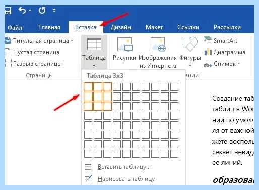259x190 pixels.
Task: Click the Пустая страница blank page icon
Action: coord(8,52)
